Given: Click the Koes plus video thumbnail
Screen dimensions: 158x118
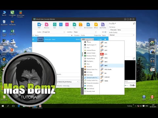Looking at the screenshot, I should 40,39.
